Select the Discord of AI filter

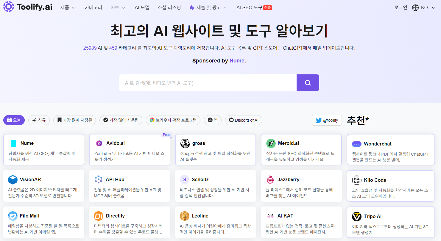pyautogui.click(x=244, y=120)
